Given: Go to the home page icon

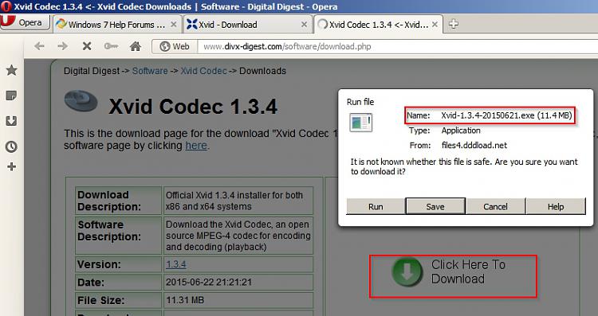Looking at the screenshot, I should [136, 46].
